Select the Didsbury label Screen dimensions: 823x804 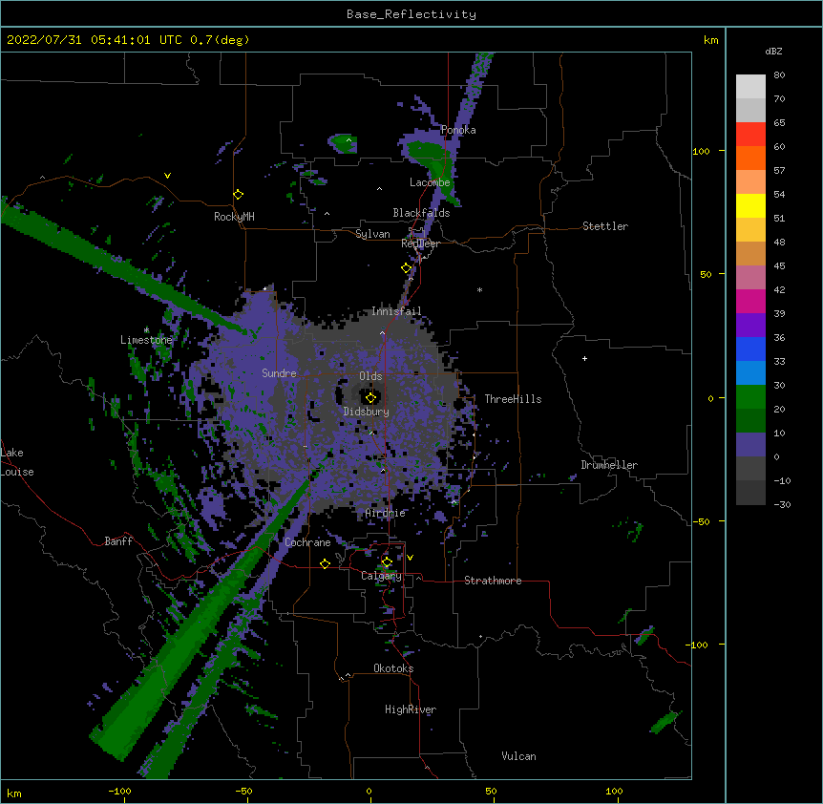point(367,412)
